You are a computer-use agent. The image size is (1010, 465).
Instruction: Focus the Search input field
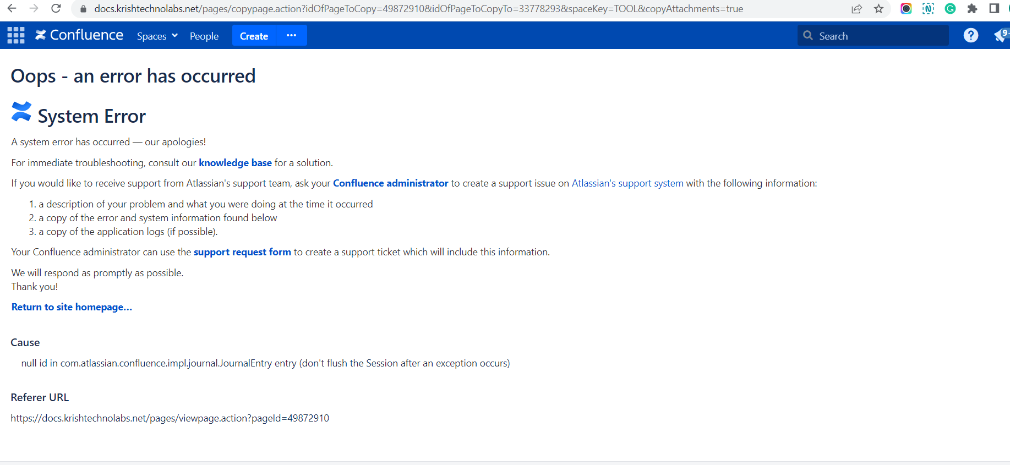click(873, 36)
